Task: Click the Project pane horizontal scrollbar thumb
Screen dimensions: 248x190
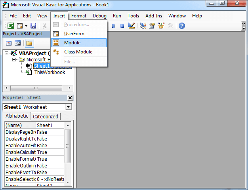Action: [36, 88]
